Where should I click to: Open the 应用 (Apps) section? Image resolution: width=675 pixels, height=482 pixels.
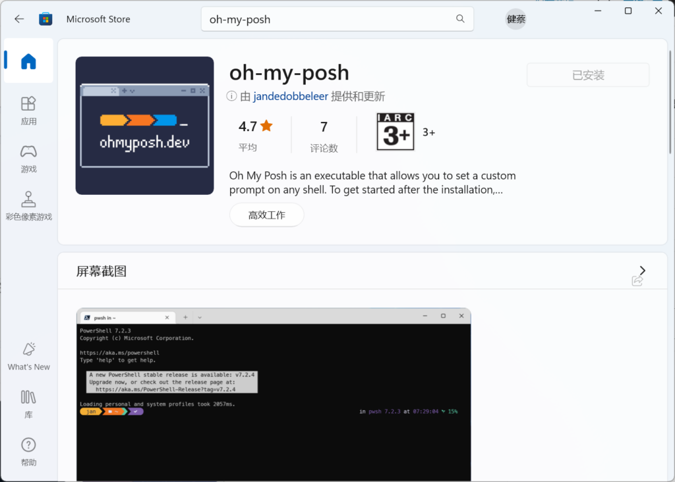[x=28, y=111]
